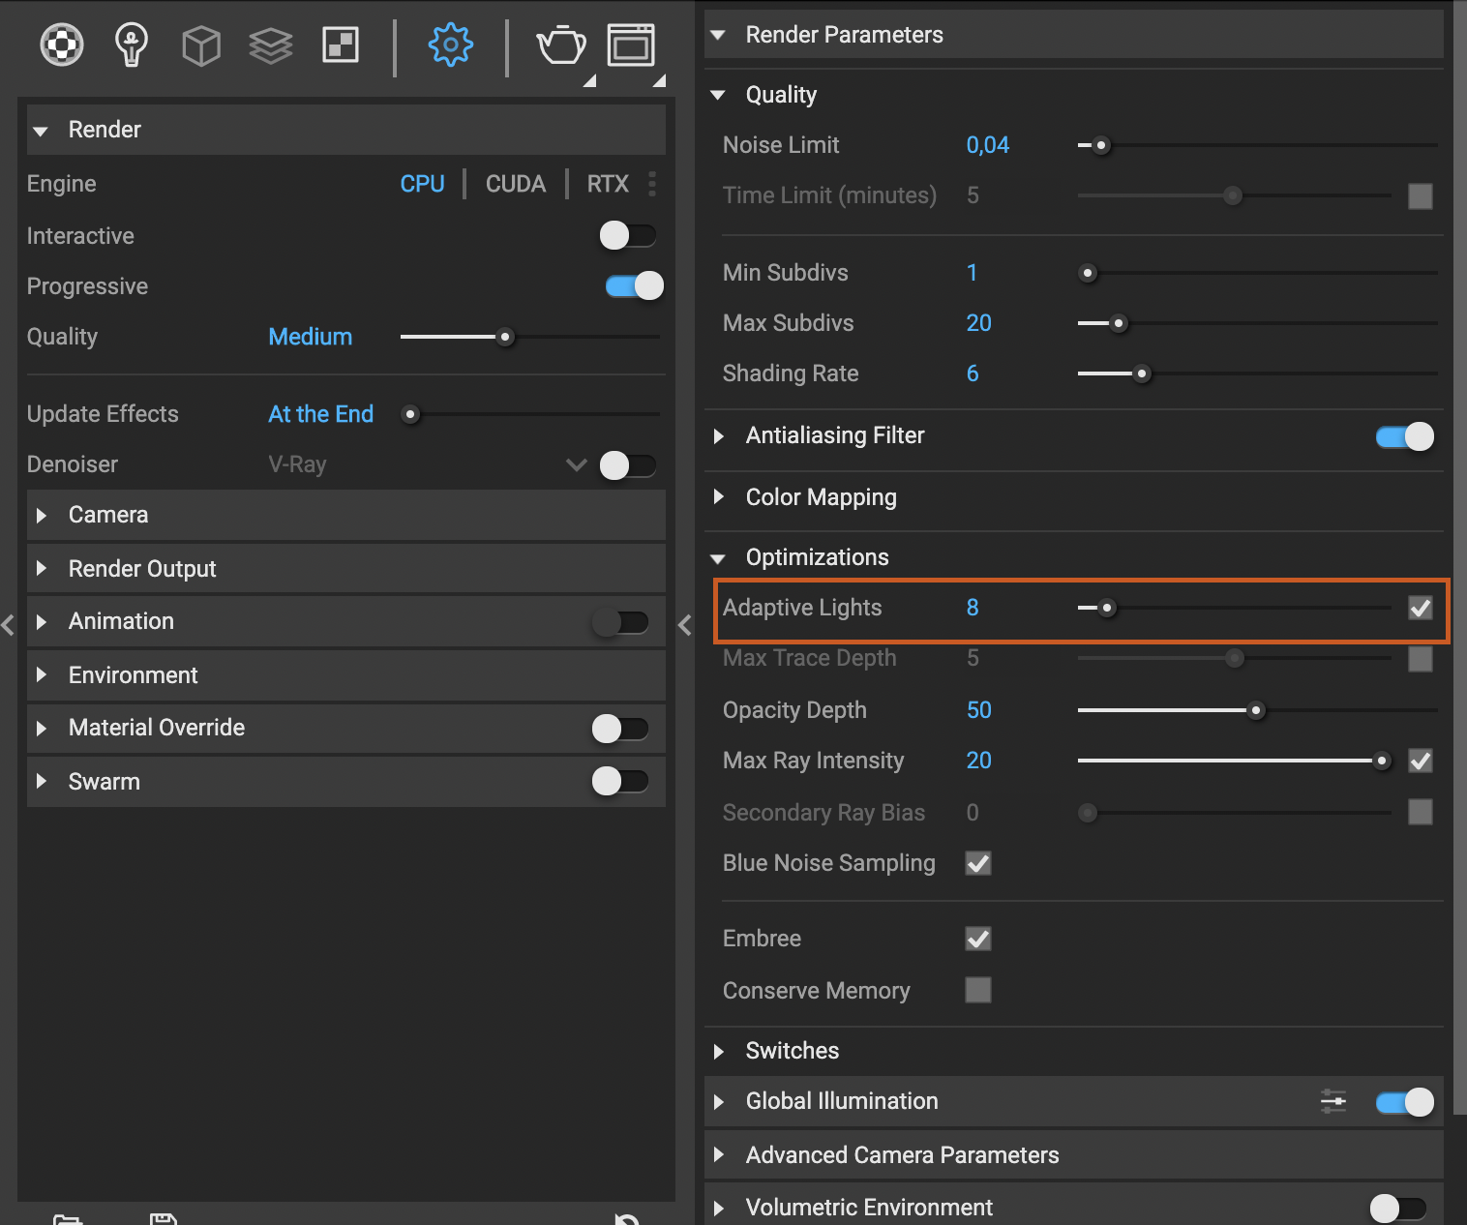
Task: Open the Settings gear icon
Action: click(x=451, y=45)
